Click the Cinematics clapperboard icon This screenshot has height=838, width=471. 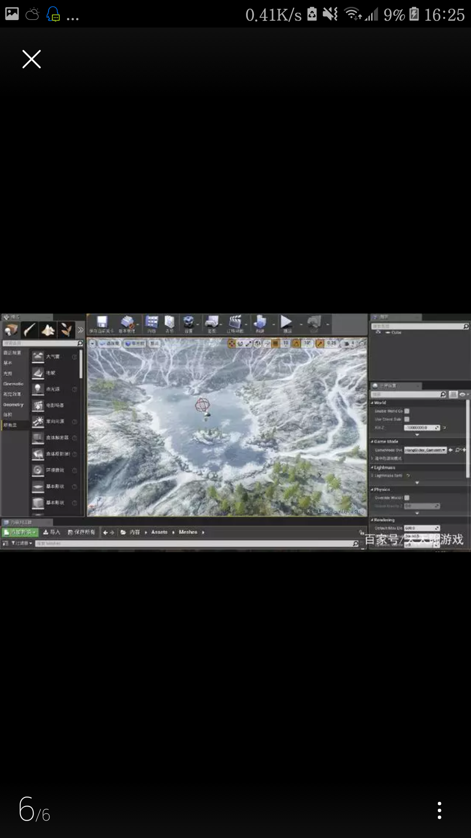pos(235,323)
